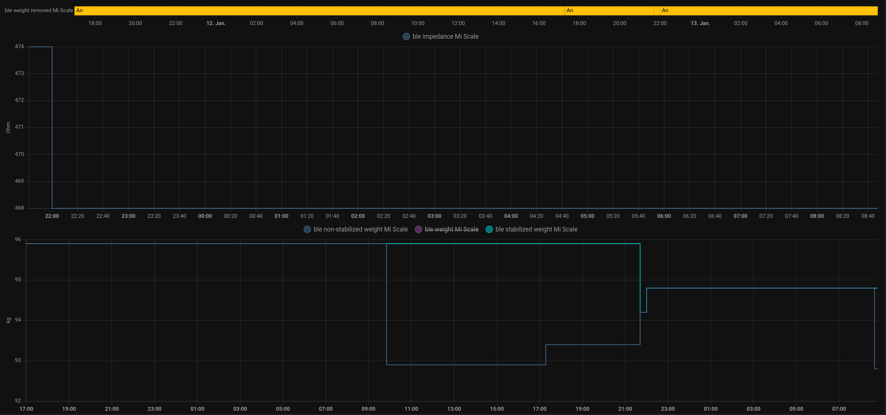Click the bold 23:00 tick on impedance chart
Viewport: 886px width, 415px height.
pos(128,216)
